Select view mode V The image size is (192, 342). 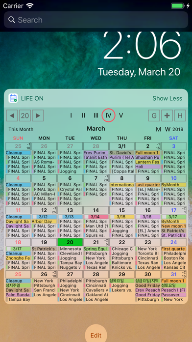tap(121, 115)
